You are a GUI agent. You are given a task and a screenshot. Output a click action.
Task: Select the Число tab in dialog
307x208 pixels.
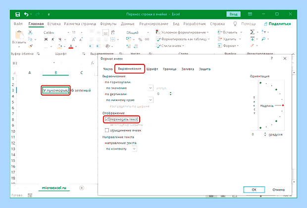[x=108, y=69]
